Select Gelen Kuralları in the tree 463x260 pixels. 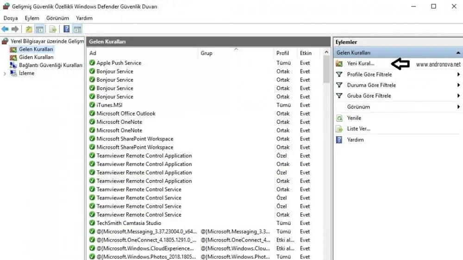36,49
